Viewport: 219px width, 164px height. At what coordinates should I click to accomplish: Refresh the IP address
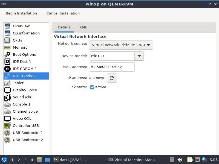112,78
